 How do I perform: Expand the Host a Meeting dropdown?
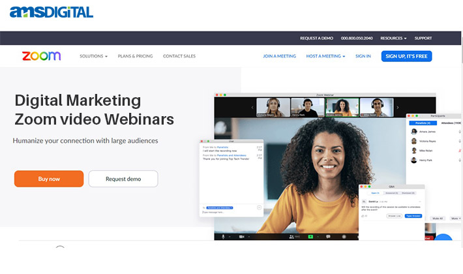(x=325, y=56)
